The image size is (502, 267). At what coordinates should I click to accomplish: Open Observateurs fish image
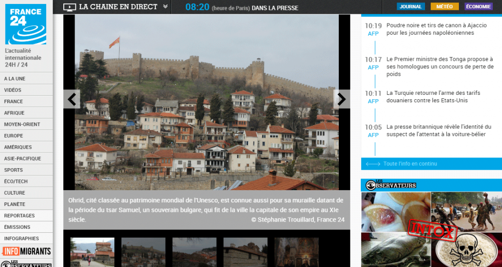click(x=396, y=250)
